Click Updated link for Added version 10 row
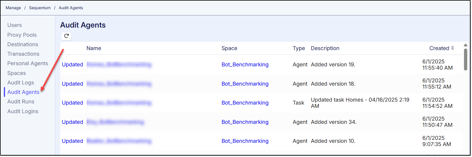 (72, 141)
